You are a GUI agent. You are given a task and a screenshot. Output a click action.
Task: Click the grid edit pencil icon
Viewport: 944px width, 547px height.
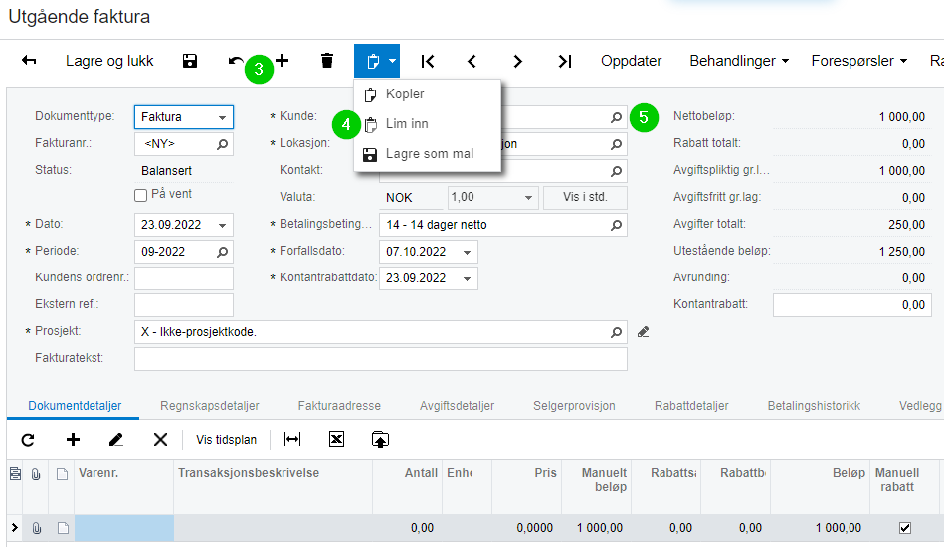click(116, 440)
